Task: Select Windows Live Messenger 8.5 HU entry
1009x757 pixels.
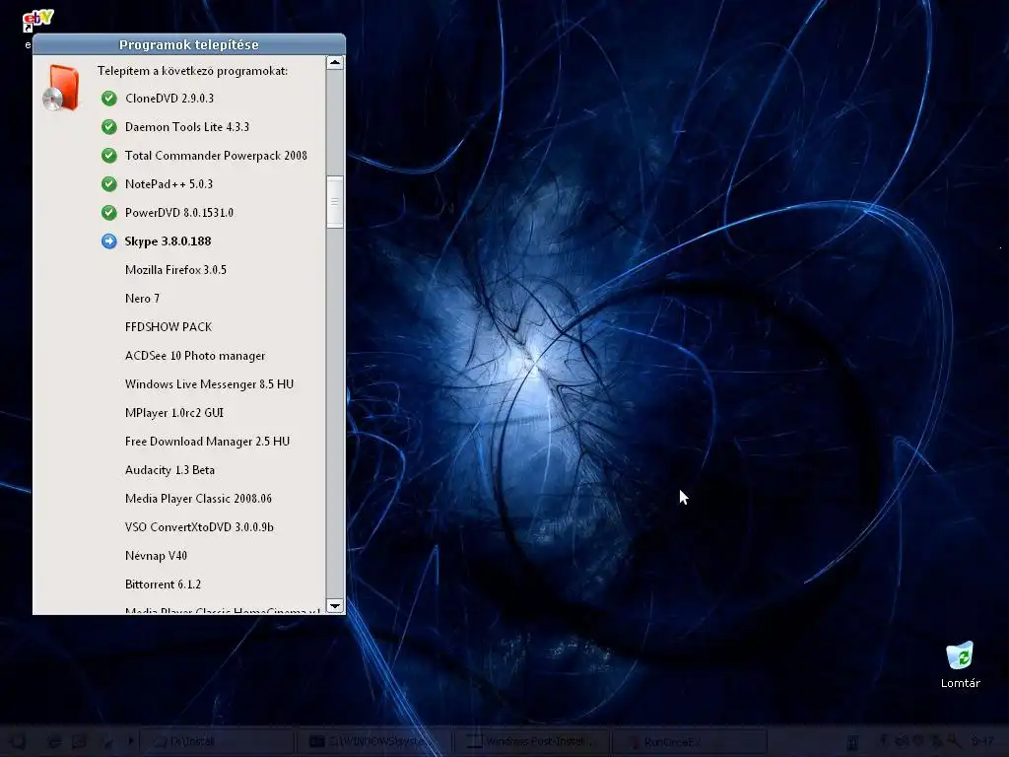Action: click(x=209, y=384)
